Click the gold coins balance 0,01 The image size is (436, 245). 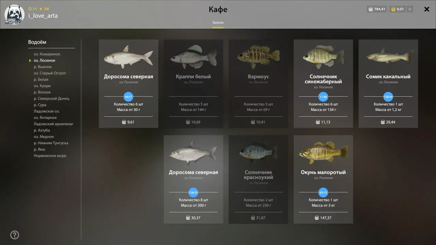point(398,9)
